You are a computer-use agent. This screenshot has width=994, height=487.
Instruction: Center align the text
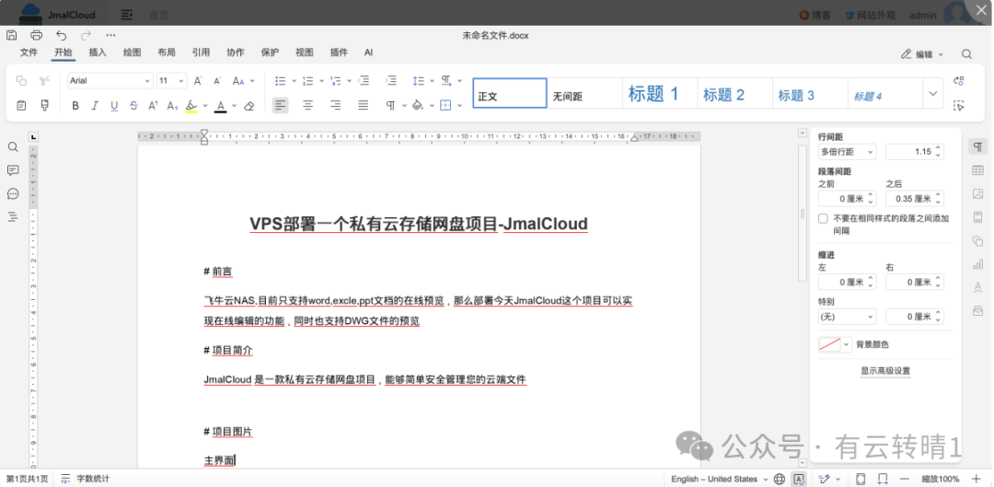pos(308,105)
